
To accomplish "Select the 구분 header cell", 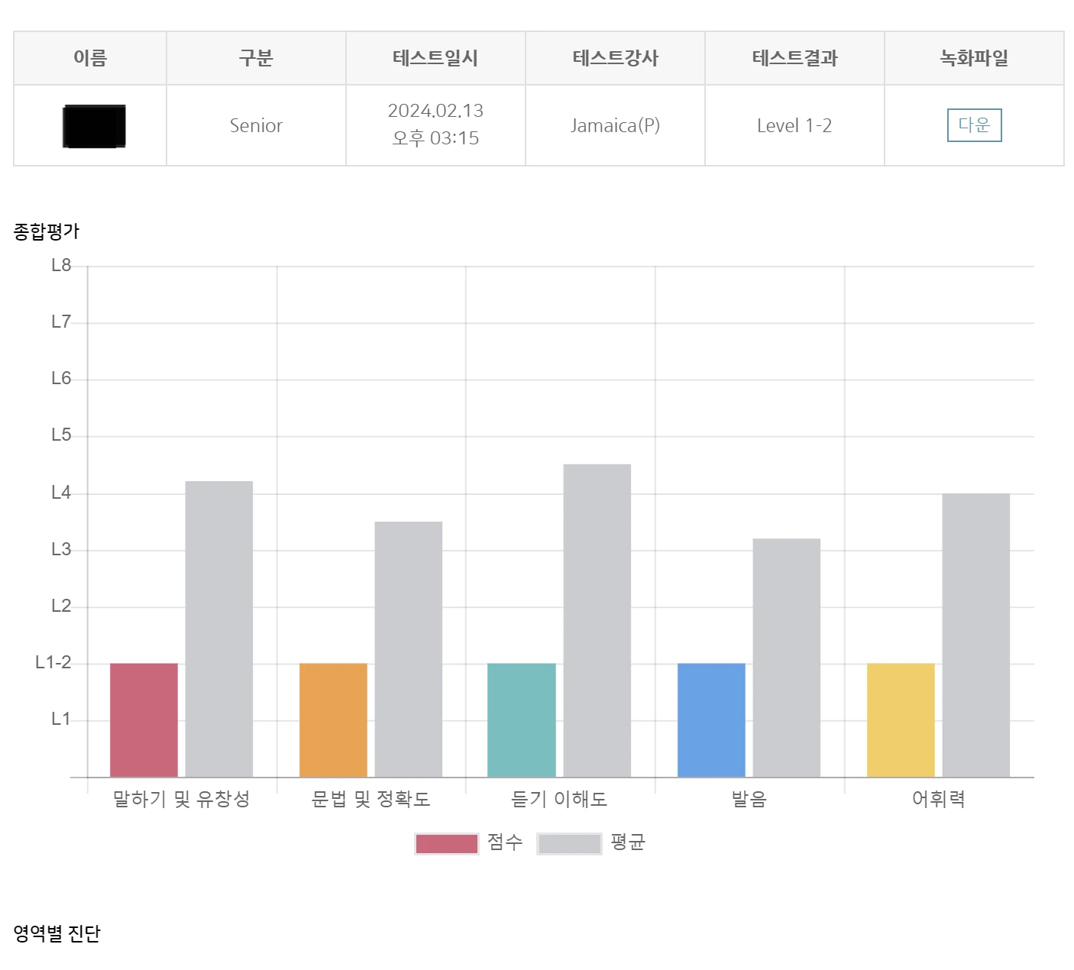I will [255, 57].
